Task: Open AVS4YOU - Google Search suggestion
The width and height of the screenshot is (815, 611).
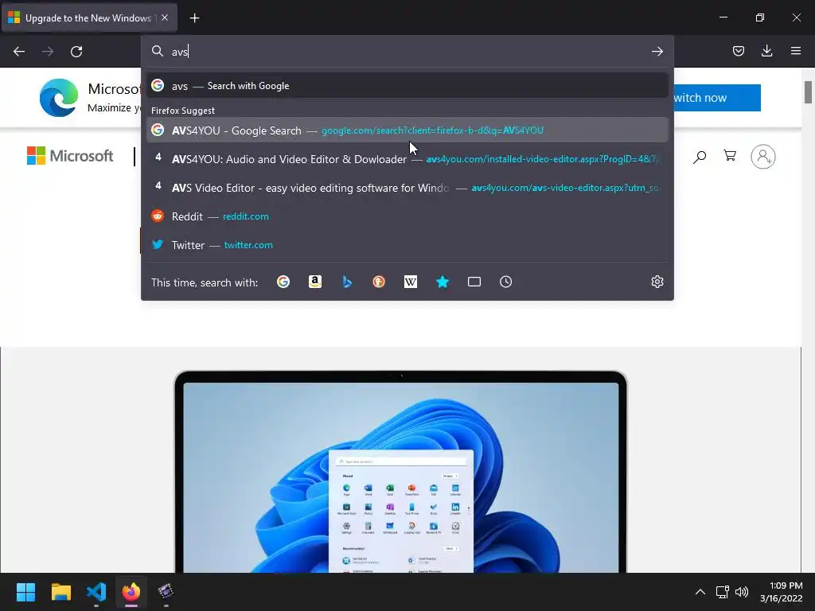Action: (407, 130)
